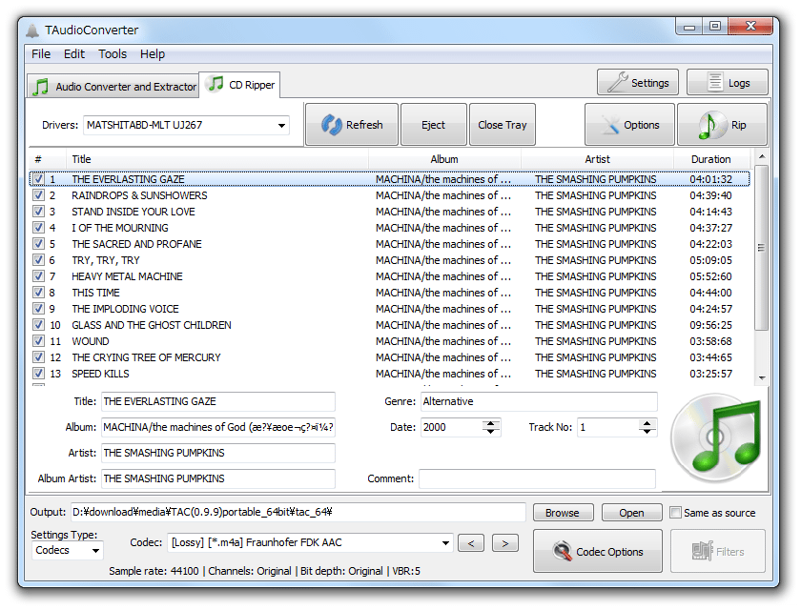Sort by the Album column header
801x610 pixels.
pyautogui.click(x=444, y=159)
